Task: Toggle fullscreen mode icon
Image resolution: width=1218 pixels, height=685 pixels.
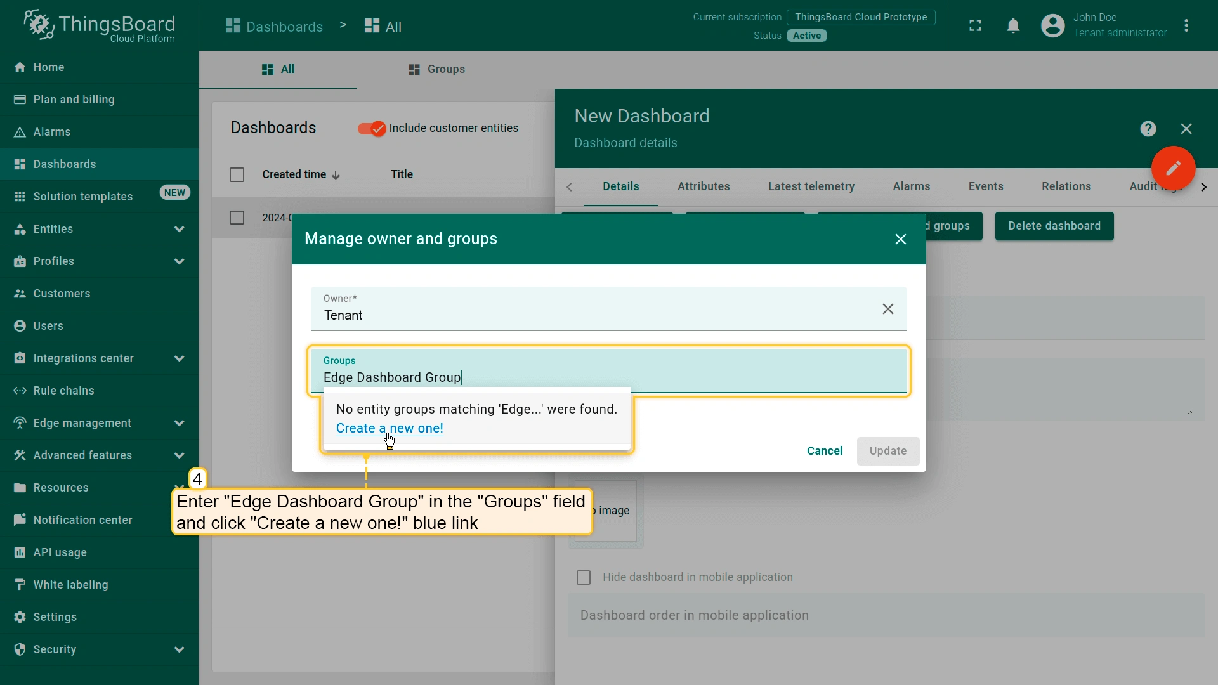Action: click(x=975, y=26)
